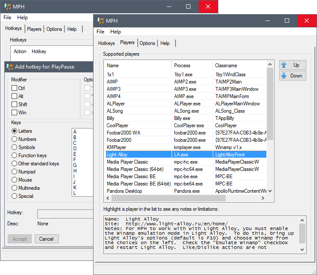Open Help menu in front MPH window

click(x=115, y=32)
